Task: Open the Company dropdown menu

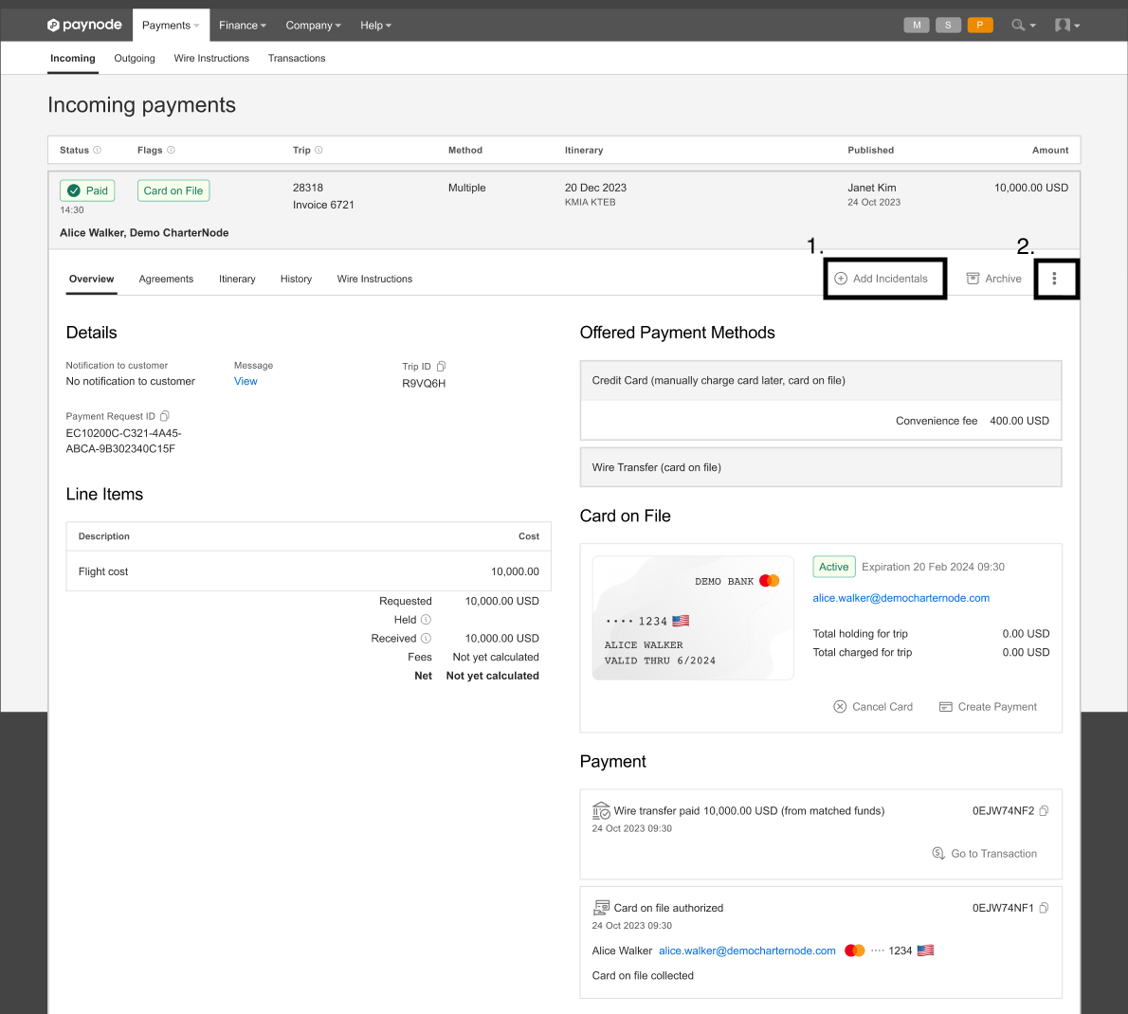Action: [x=313, y=26]
